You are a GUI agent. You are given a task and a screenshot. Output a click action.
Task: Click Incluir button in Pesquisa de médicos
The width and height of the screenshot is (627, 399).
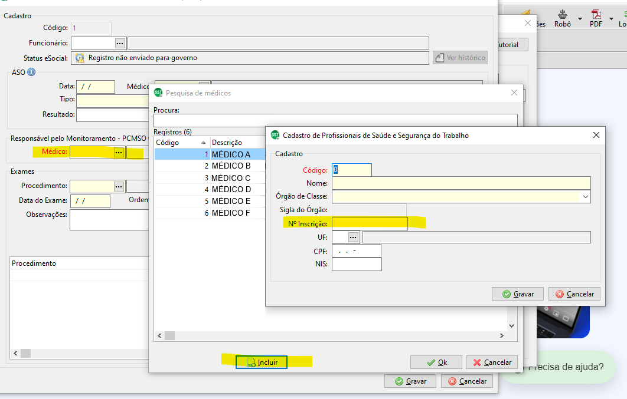coord(262,362)
